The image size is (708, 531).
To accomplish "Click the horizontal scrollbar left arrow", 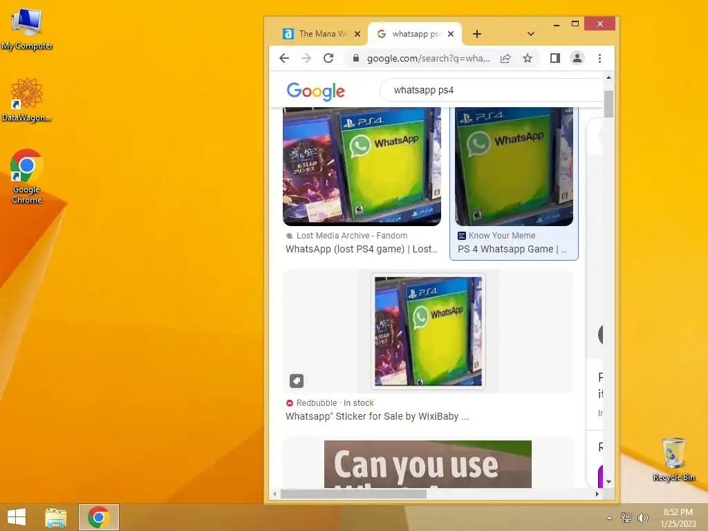I will tap(274, 494).
